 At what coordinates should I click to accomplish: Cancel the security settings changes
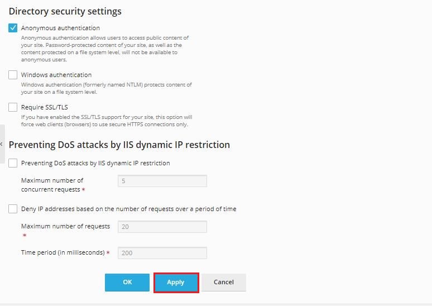(x=223, y=283)
